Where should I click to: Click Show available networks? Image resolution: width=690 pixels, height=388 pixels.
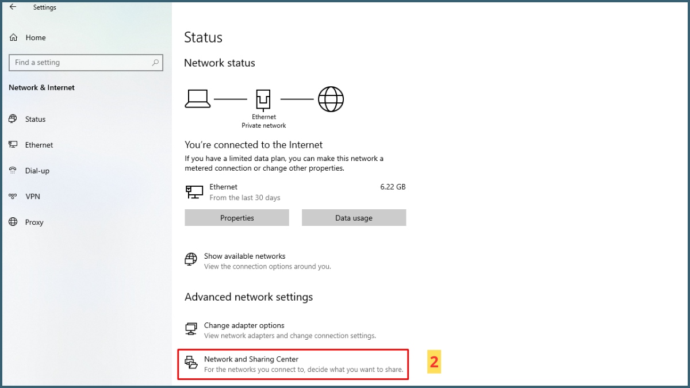coord(245,256)
